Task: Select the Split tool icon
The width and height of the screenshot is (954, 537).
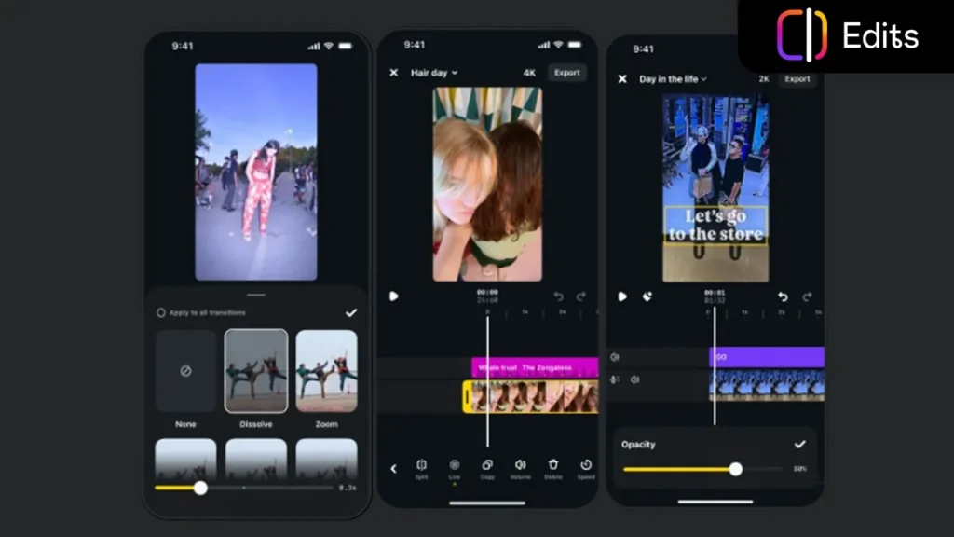Action: point(421,465)
